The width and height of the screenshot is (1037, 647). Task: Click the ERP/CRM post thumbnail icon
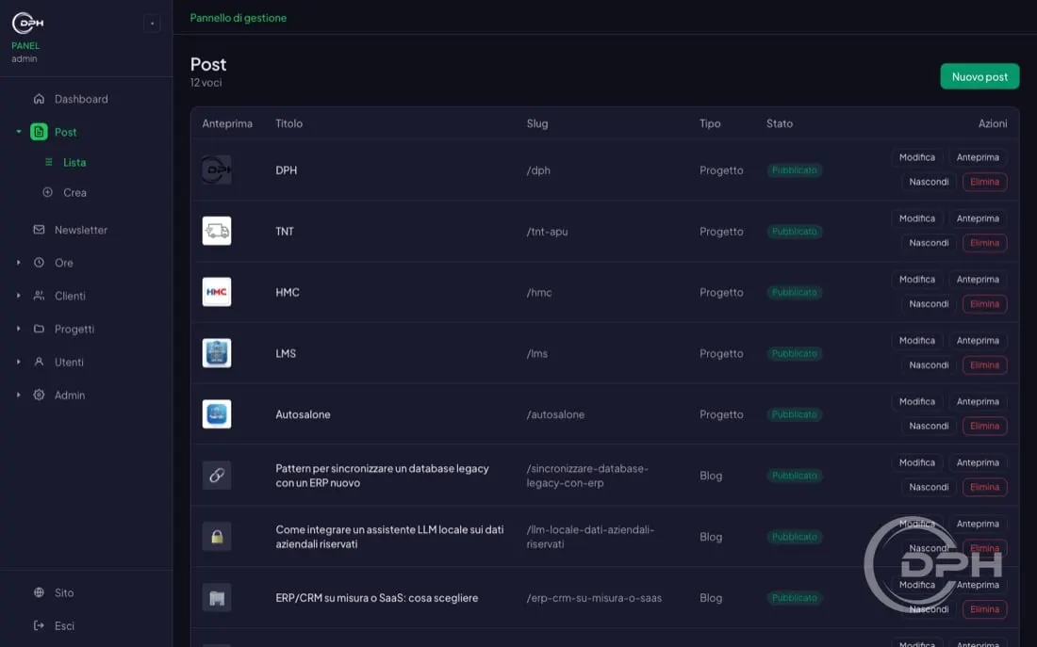216,597
